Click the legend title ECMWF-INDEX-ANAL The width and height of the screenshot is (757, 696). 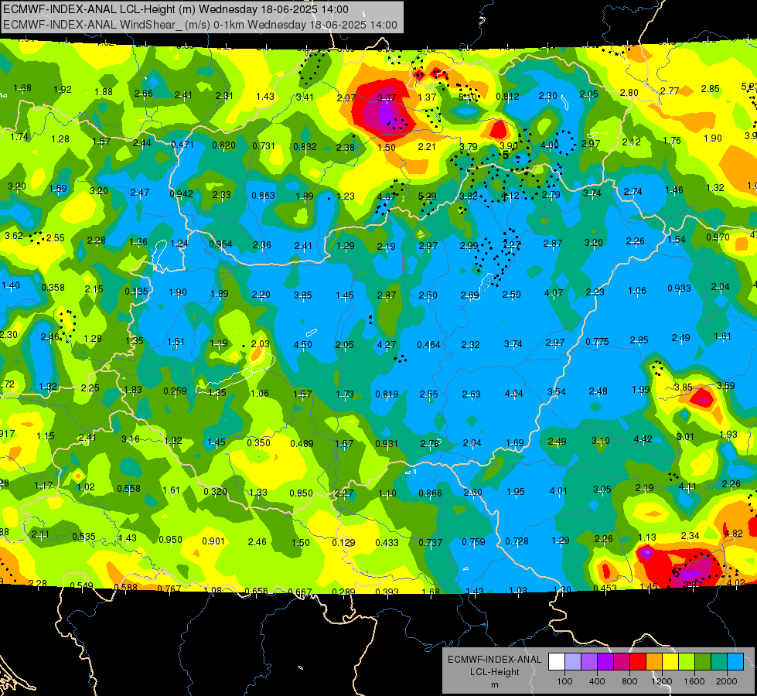494,660
